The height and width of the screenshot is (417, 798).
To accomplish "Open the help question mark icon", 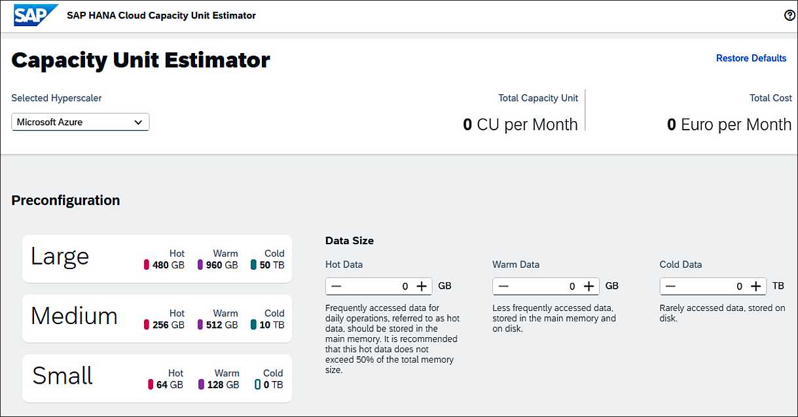I will (789, 16).
